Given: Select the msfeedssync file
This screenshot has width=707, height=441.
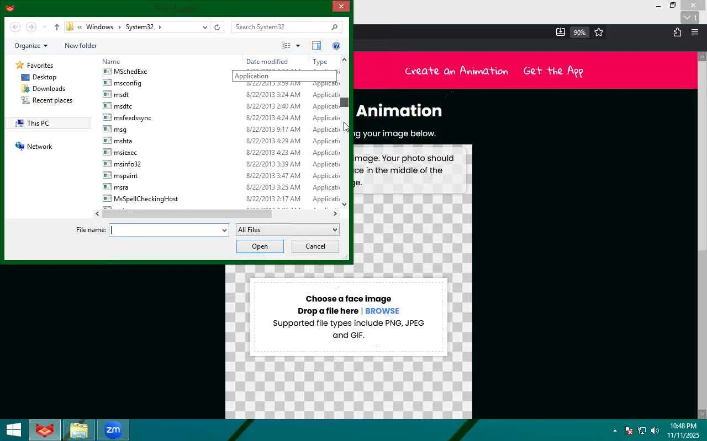Looking at the screenshot, I should coord(132,118).
